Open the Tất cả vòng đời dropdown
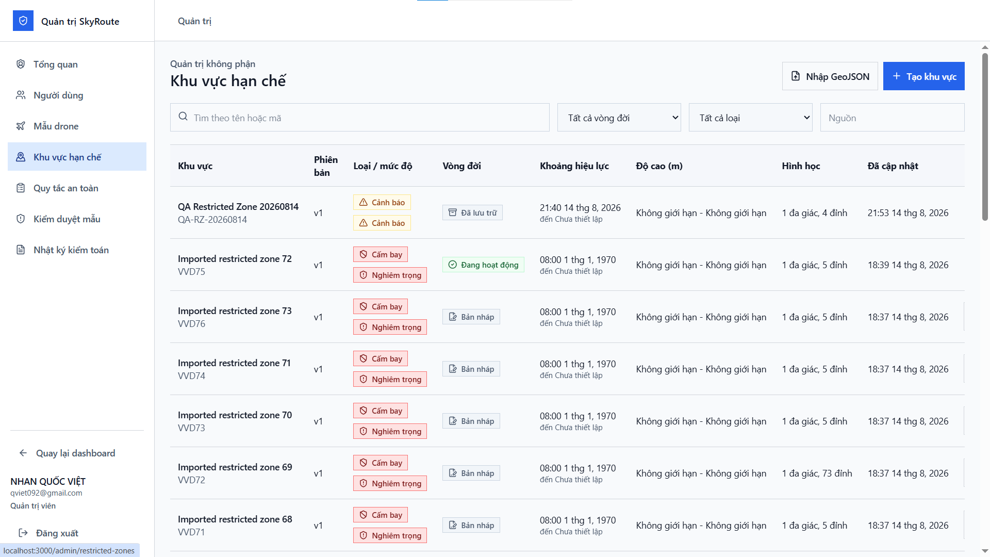 (x=619, y=118)
